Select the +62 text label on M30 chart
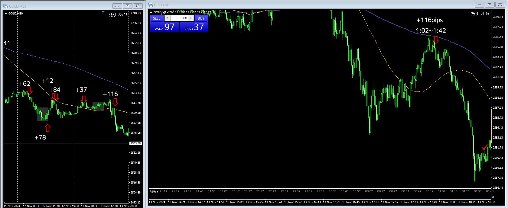 click(x=24, y=84)
